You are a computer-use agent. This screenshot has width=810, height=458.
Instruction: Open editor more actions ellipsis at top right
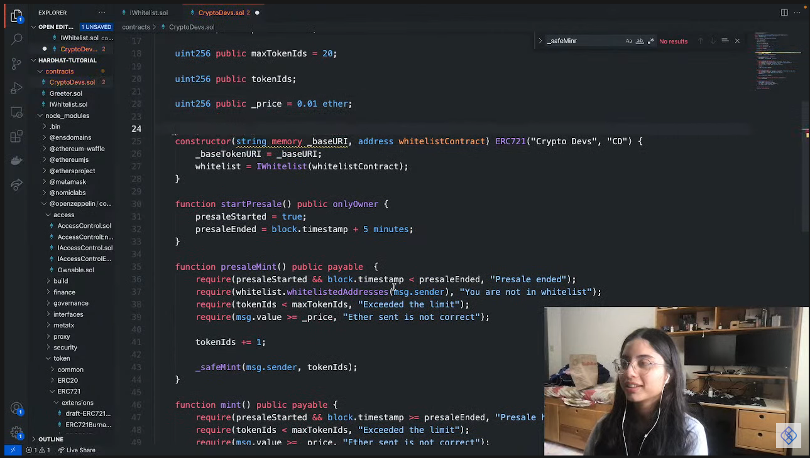pyautogui.click(x=799, y=13)
